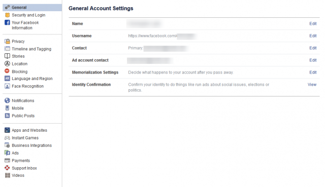
Task: Edit the Name setting
Action: [313, 24]
